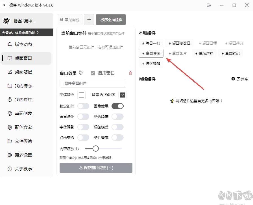This screenshot has width=253, height=205.
Task: Click the 关于极序 info icon
Action: pos(10,169)
